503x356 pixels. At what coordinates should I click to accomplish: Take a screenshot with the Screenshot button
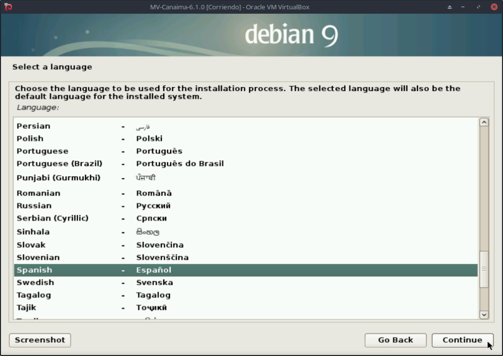[x=40, y=340]
